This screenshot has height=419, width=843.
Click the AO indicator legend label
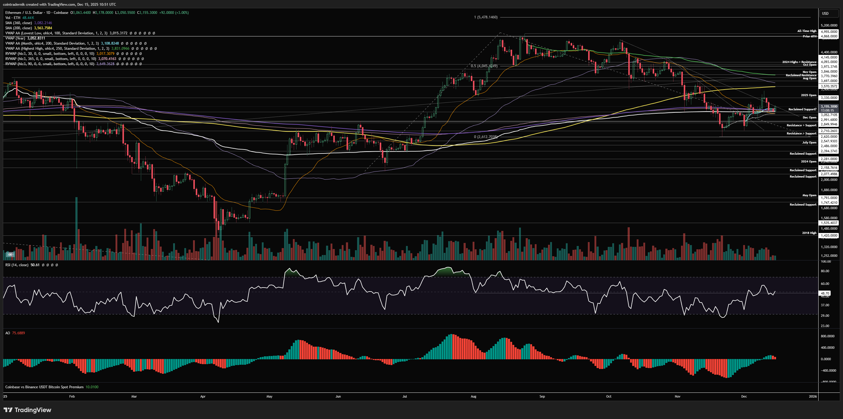[x=8, y=333]
